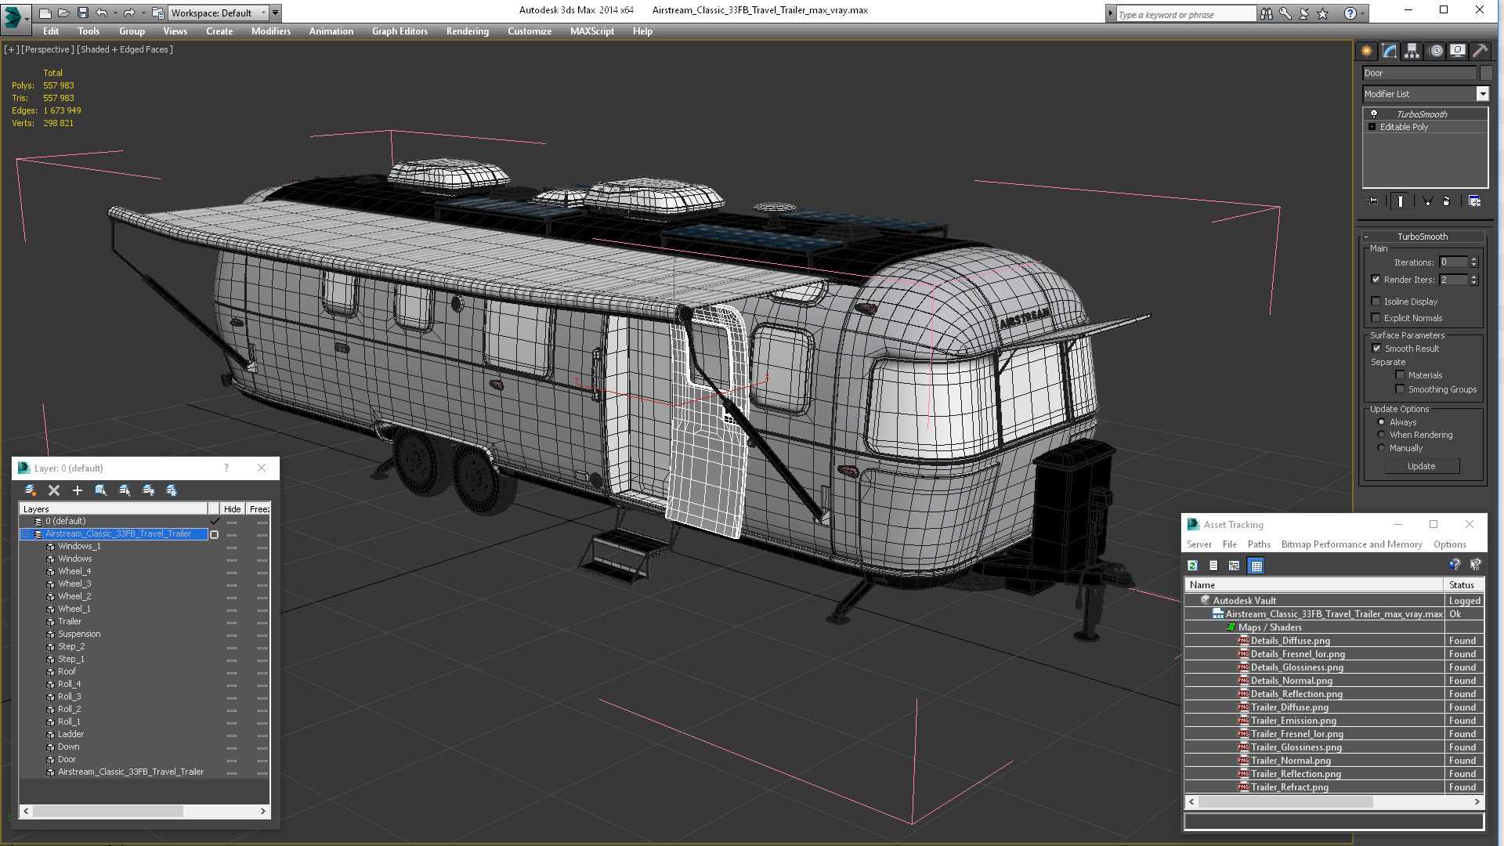Click the binoculars search icon in title bar
The height and width of the screenshot is (846, 1504).
(1267, 13)
